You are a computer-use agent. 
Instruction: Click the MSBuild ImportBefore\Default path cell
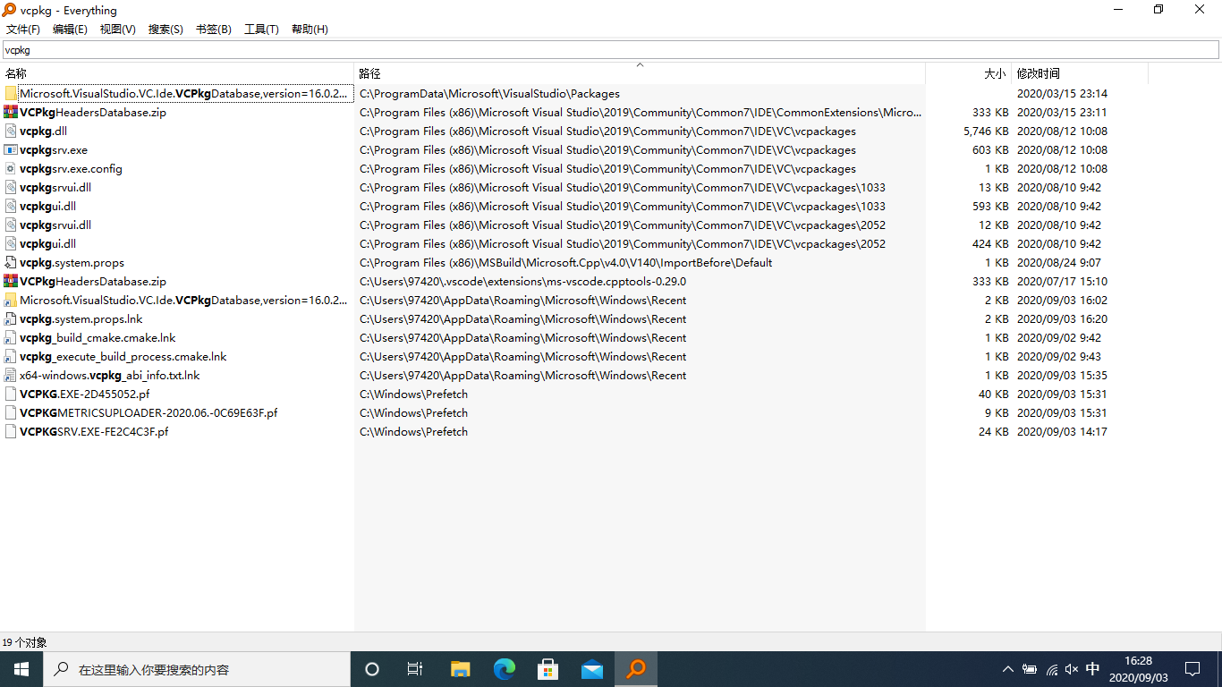(565, 262)
